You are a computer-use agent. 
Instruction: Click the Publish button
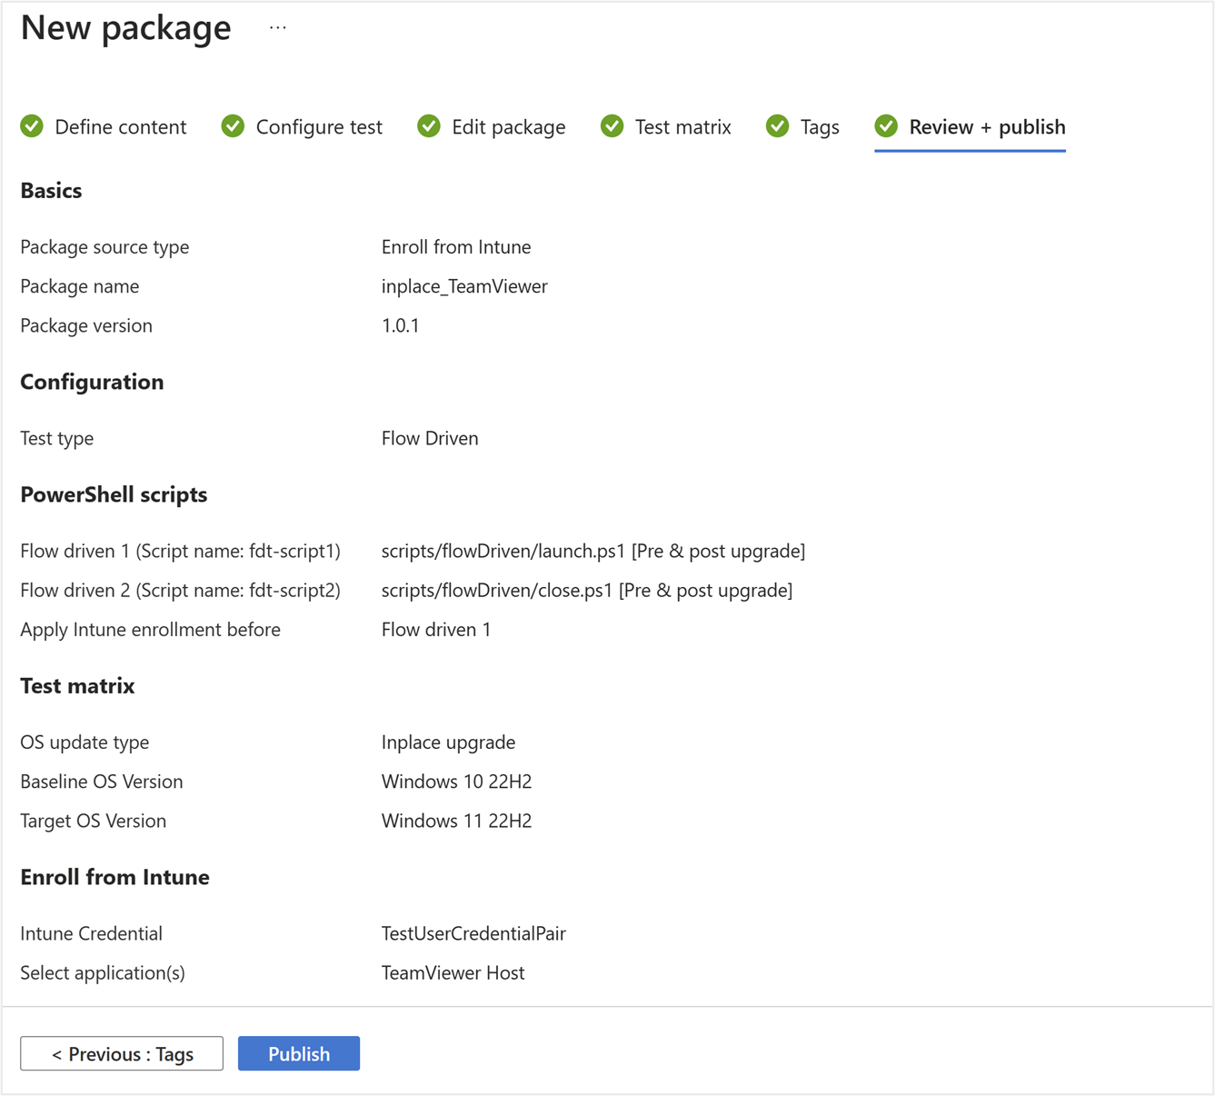(299, 1053)
